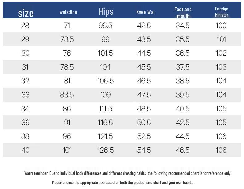The image size is (244, 189).
Task: Select the Knee Wai value 52.5
Action: pos(144,136)
